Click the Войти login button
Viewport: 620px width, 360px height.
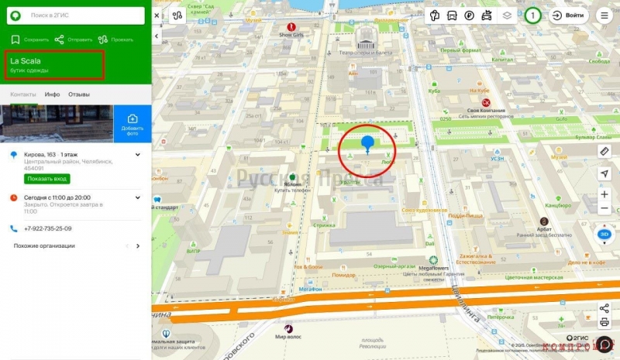tap(568, 15)
